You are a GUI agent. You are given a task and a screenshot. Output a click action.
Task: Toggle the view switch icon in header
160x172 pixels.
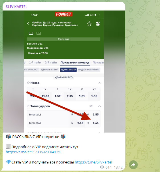click(x=98, y=24)
